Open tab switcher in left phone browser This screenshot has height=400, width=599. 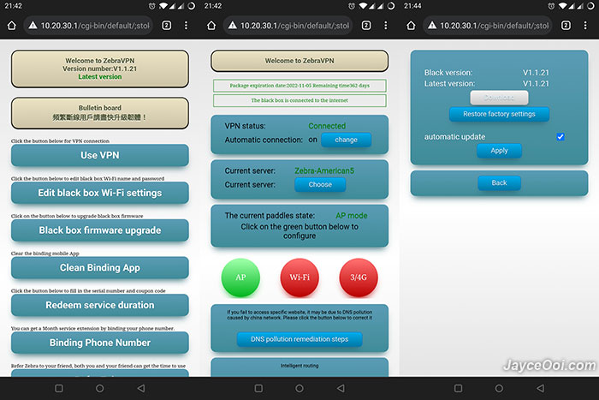tap(167, 26)
